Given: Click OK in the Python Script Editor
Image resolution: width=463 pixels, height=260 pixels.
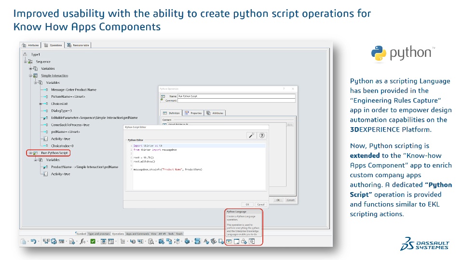Looking at the screenshot, I should pos(247,204).
